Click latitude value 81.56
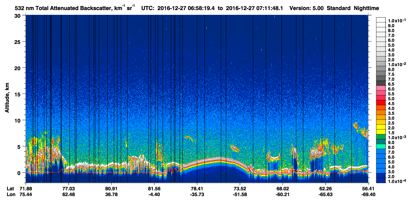This screenshot has height=210, width=409. tap(154, 188)
